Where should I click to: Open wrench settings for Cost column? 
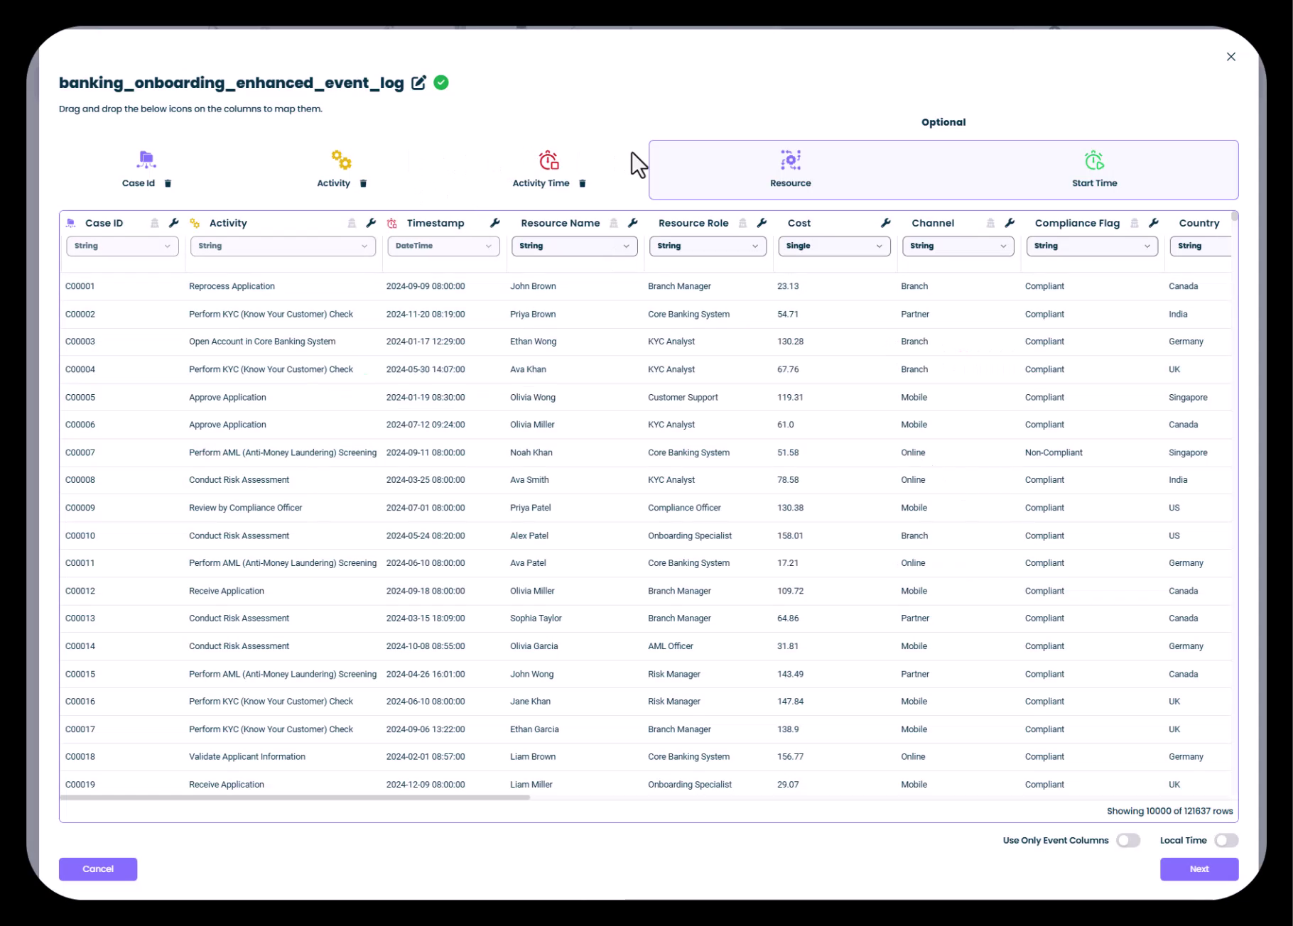coord(885,223)
